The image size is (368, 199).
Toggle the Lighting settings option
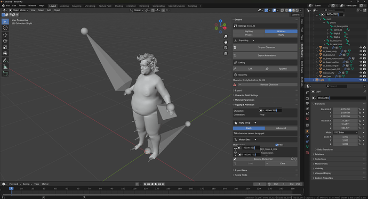click(249, 31)
